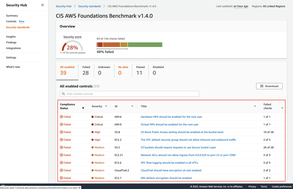This screenshot has height=189, width=293.
Task: Click the Failed status icon for S3.8
Action: [x=61, y=132]
